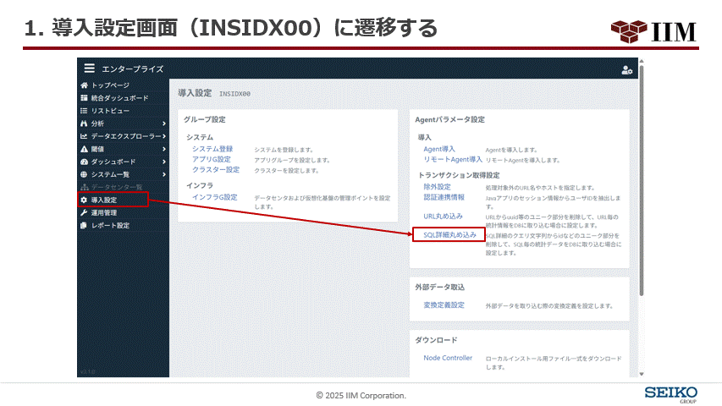Click the binoculars icon beside 分析

coord(84,123)
